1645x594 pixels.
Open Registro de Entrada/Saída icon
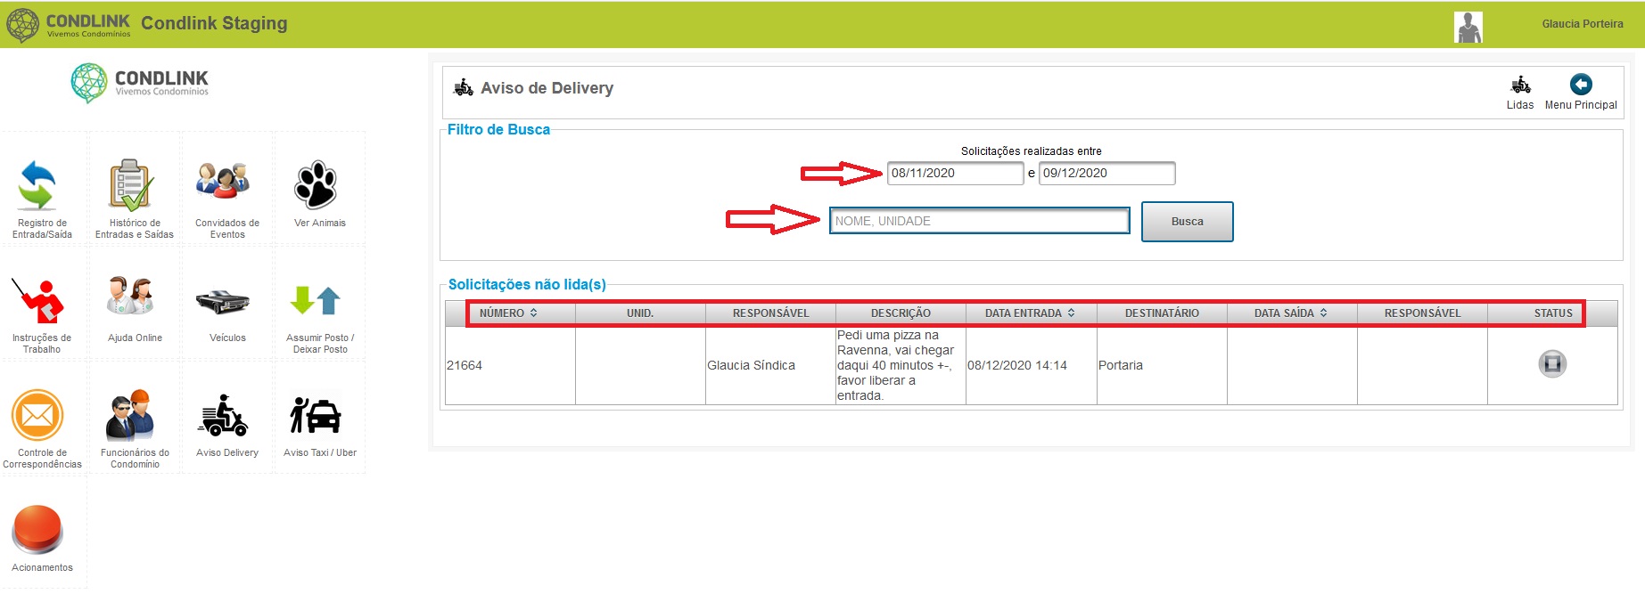click(x=37, y=185)
